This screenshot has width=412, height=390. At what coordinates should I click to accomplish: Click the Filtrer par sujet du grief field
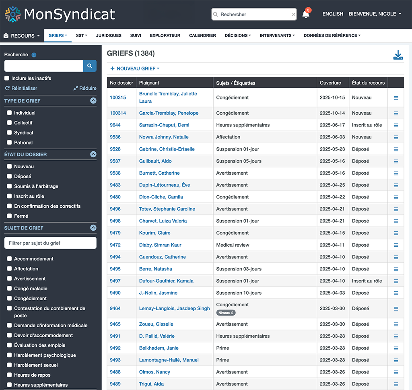click(50, 243)
